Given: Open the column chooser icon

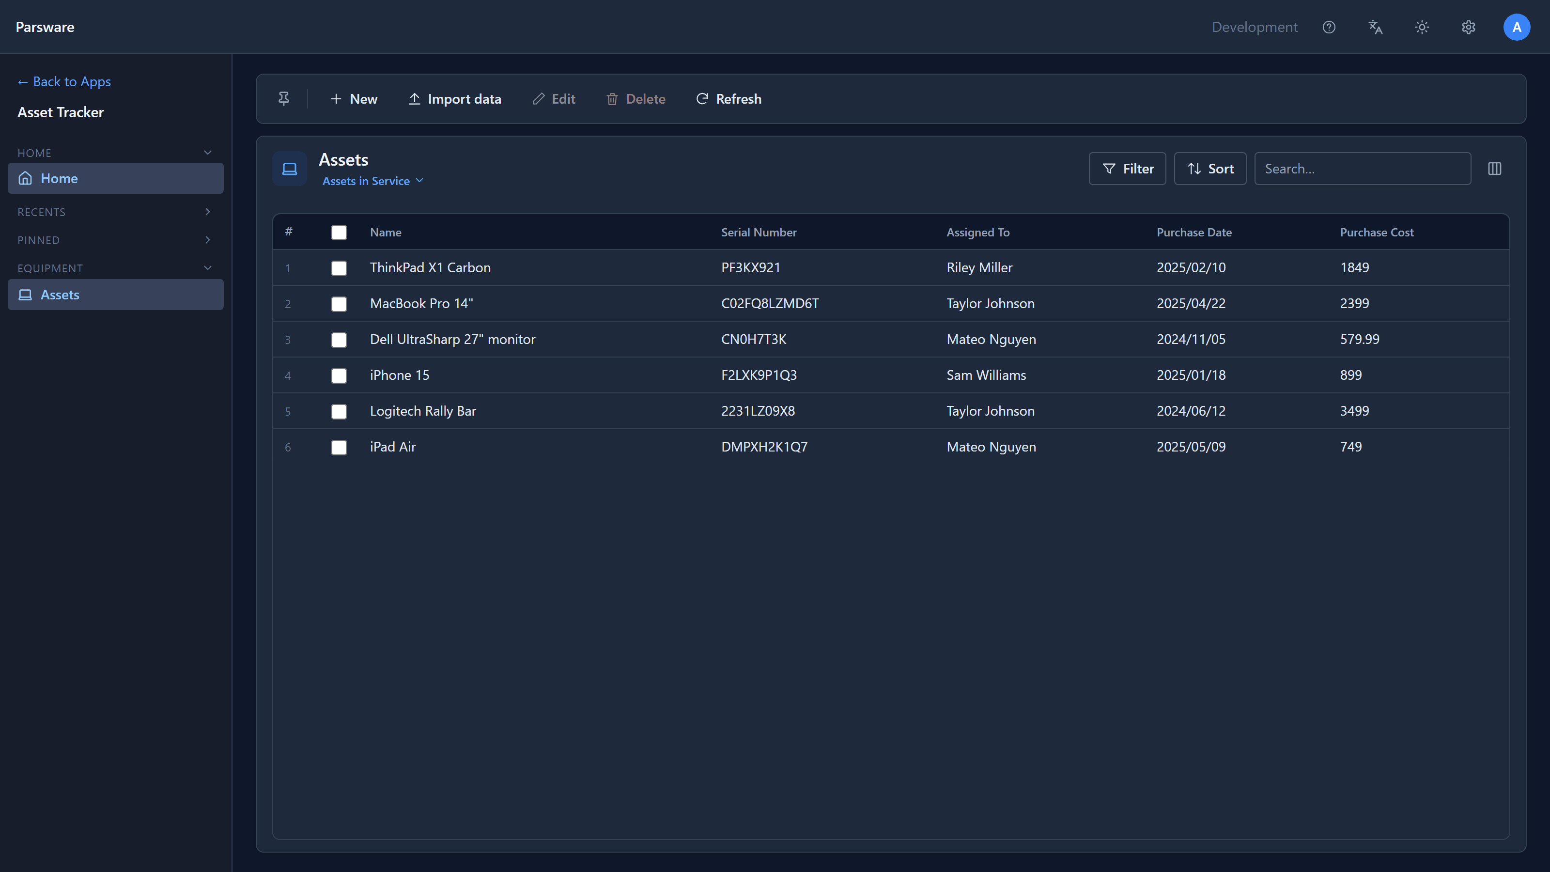Looking at the screenshot, I should (x=1495, y=169).
